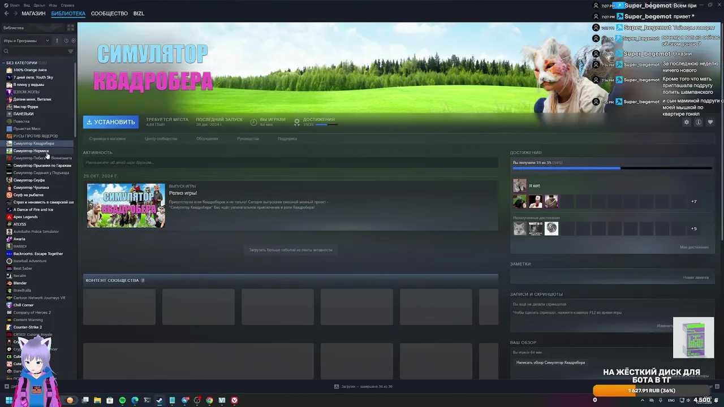Click the recent activity clock filter icon
The height and width of the screenshot is (407, 724).
click(66, 41)
